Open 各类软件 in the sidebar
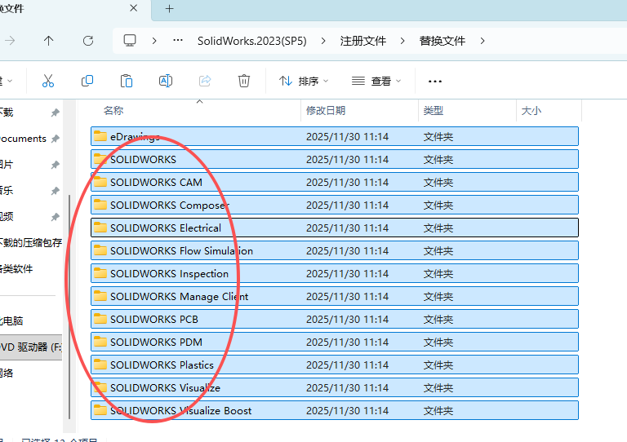The width and height of the screenshot is (627, 442). pos(16,269)
